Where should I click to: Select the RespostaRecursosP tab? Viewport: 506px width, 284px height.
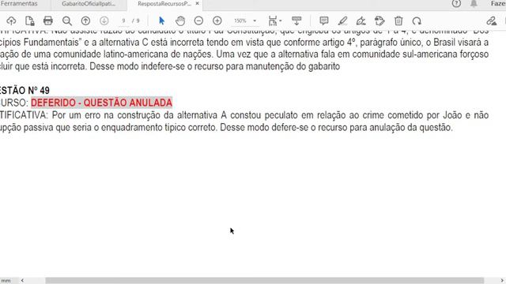click(x=164, y=4)
